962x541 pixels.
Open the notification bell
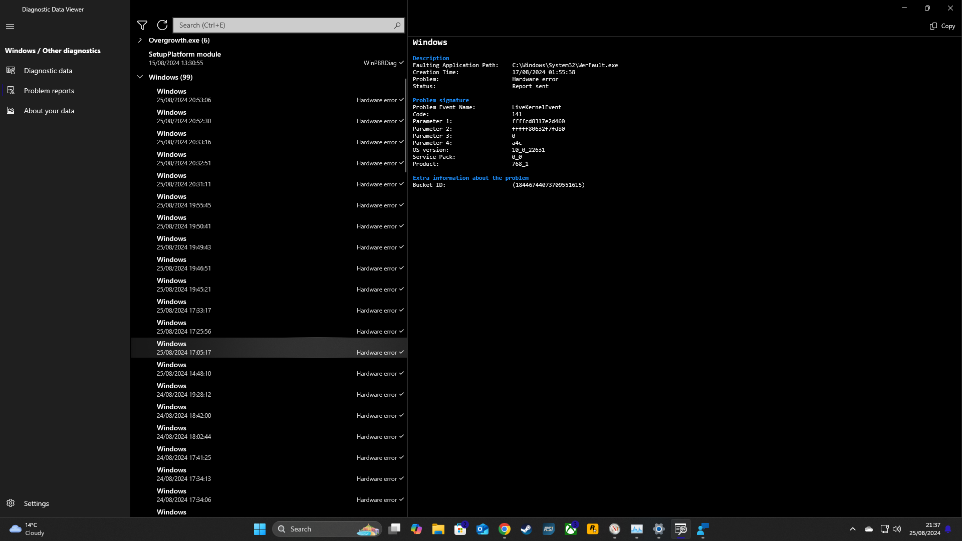click(948, 529)
